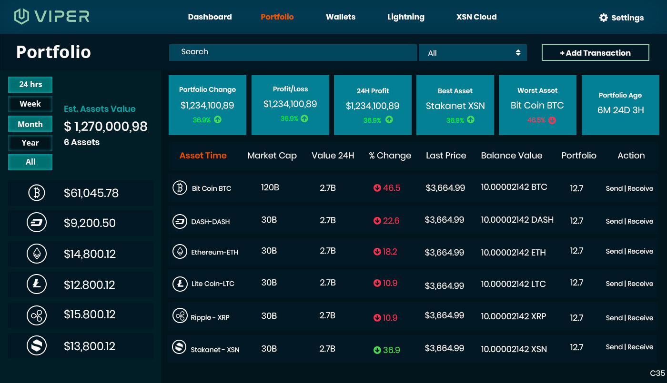The height and width of the screenshot is (383, 667).
Task: Focus the Search input field
Action: pos(293,52)
